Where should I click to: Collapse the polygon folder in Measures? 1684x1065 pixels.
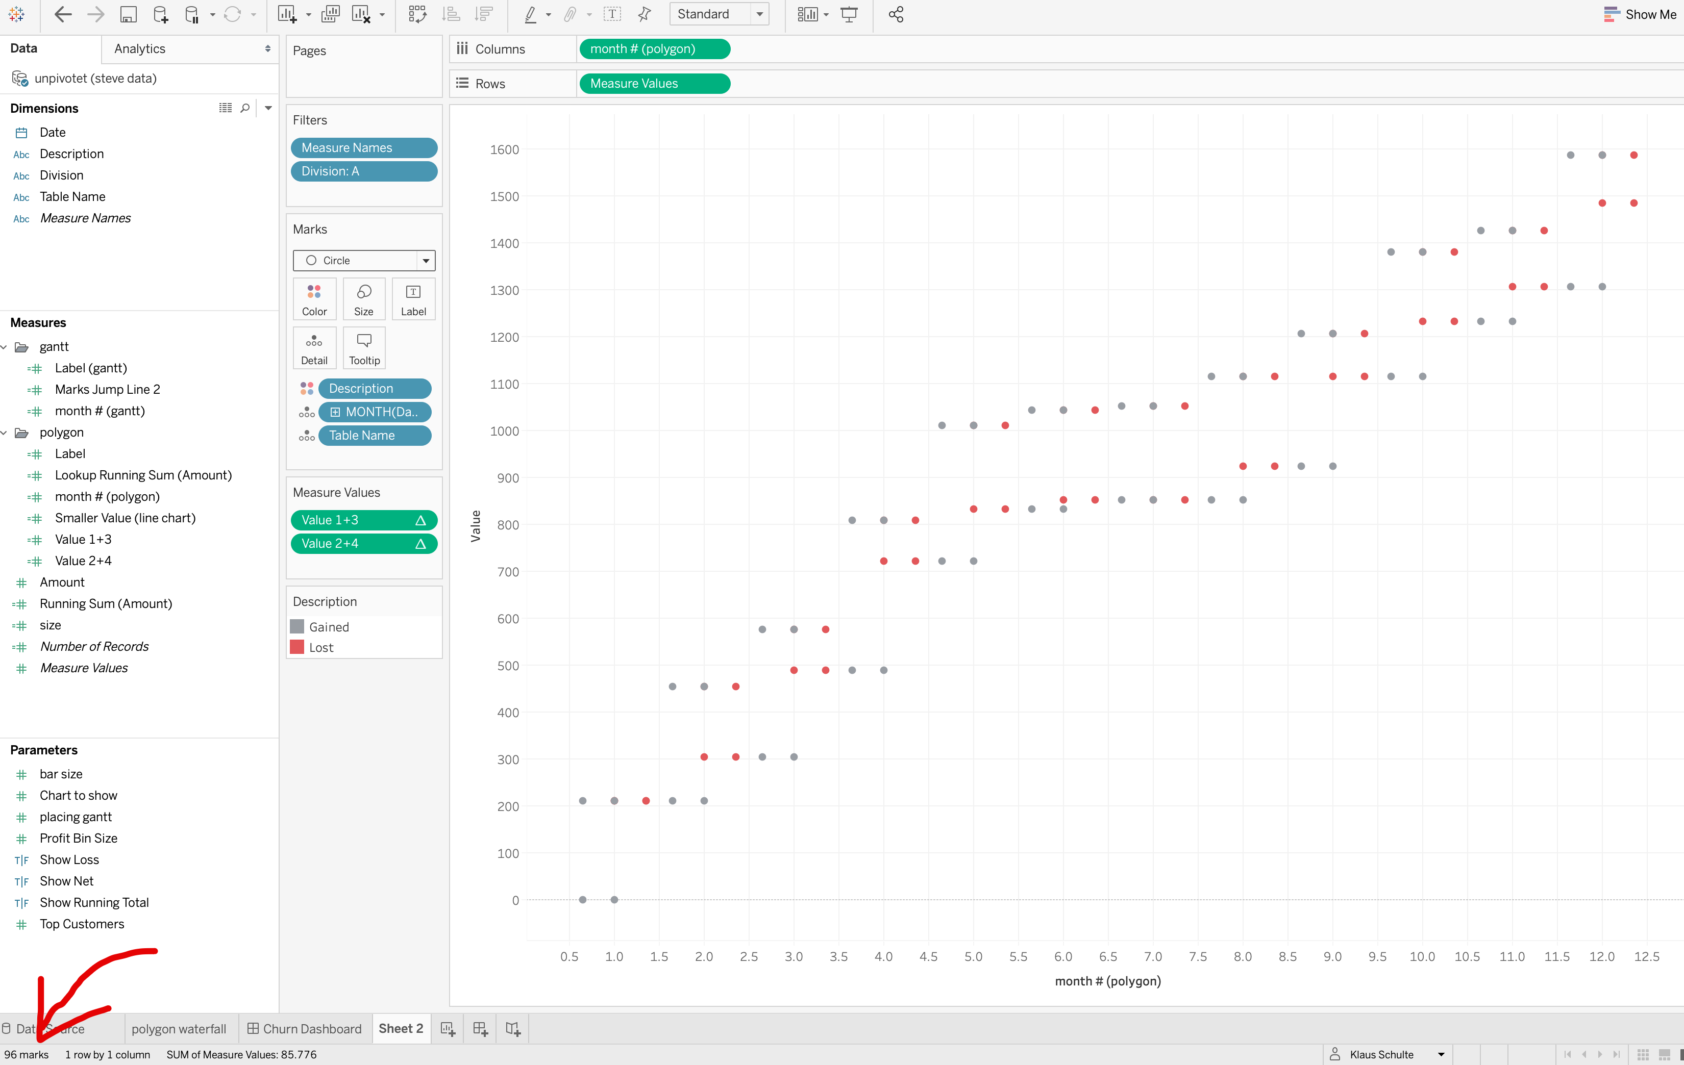[x=4, y=433]
